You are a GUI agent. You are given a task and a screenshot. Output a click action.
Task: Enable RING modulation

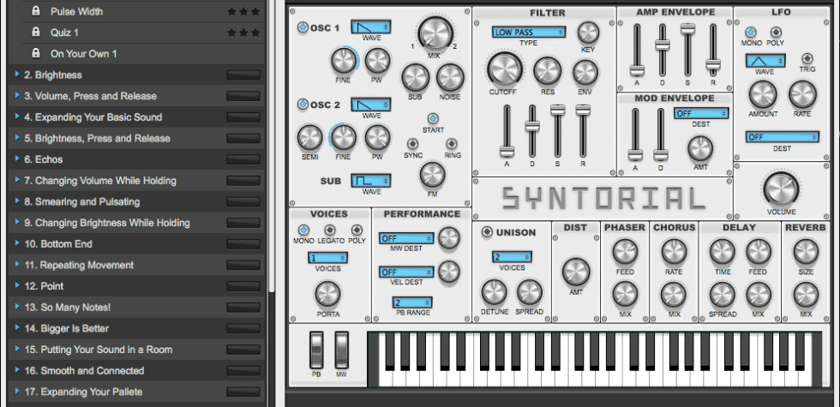pyautogui.click(x=452, y=144)
